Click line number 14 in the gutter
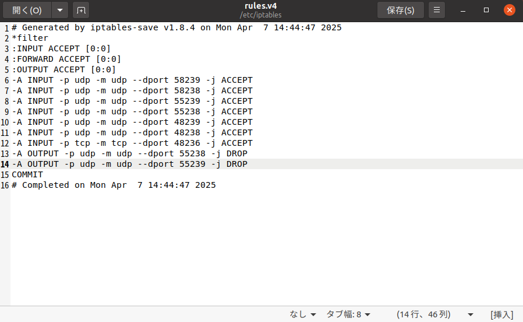The width and height of the screenshot is (523, 322). coord(5,164)
